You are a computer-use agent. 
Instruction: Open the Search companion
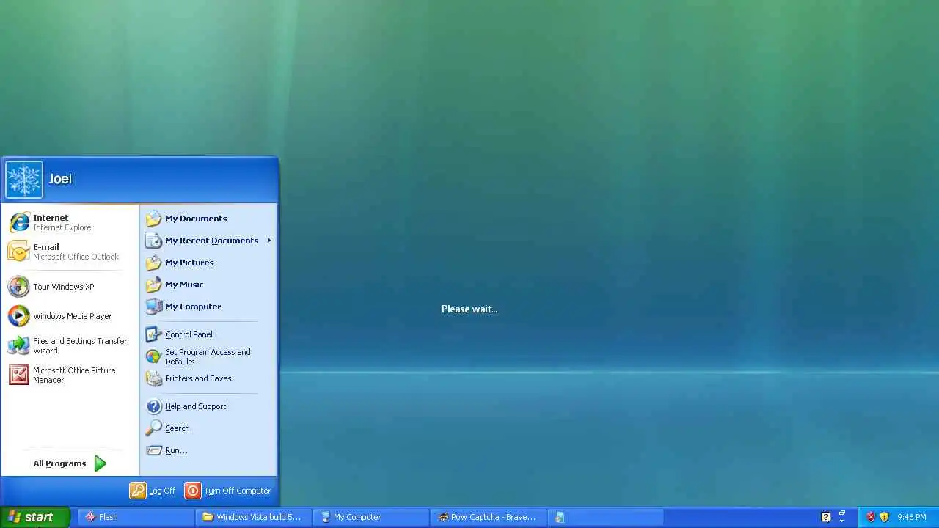click(x=208, y=428)
